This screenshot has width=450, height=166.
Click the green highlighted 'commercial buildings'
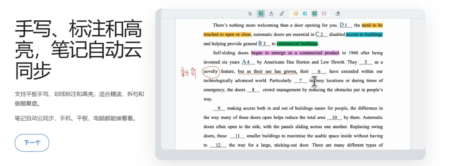pos(297,44)
